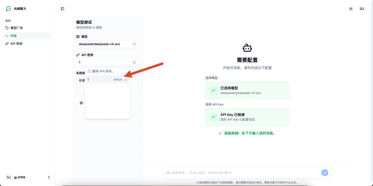Click the 需要配置 heading

(247, 60)
